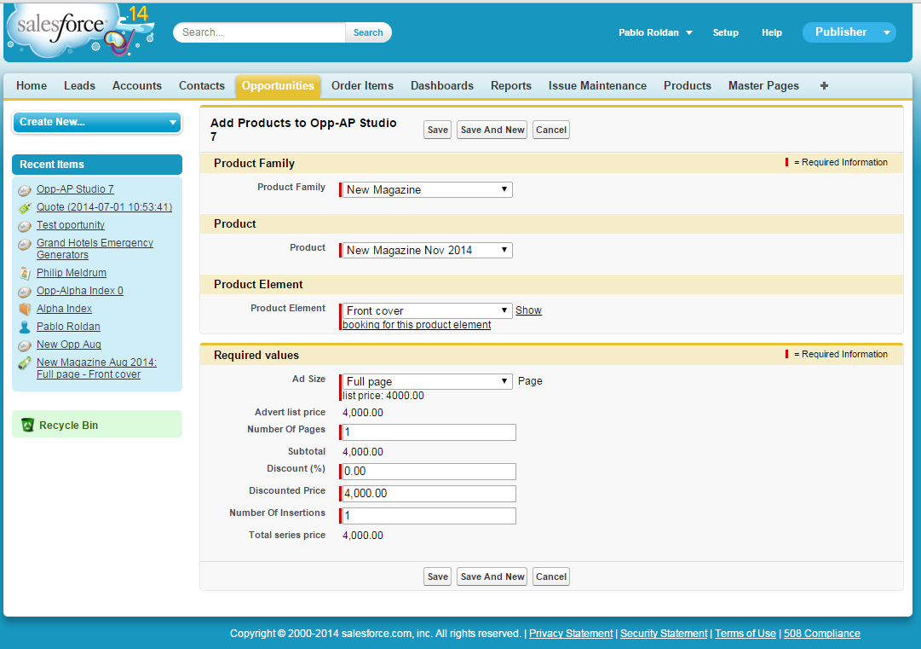Click quote icon beside Quote (2014-07-01 10:53:41)
The image size is (921, 649).
coord(24,207)
